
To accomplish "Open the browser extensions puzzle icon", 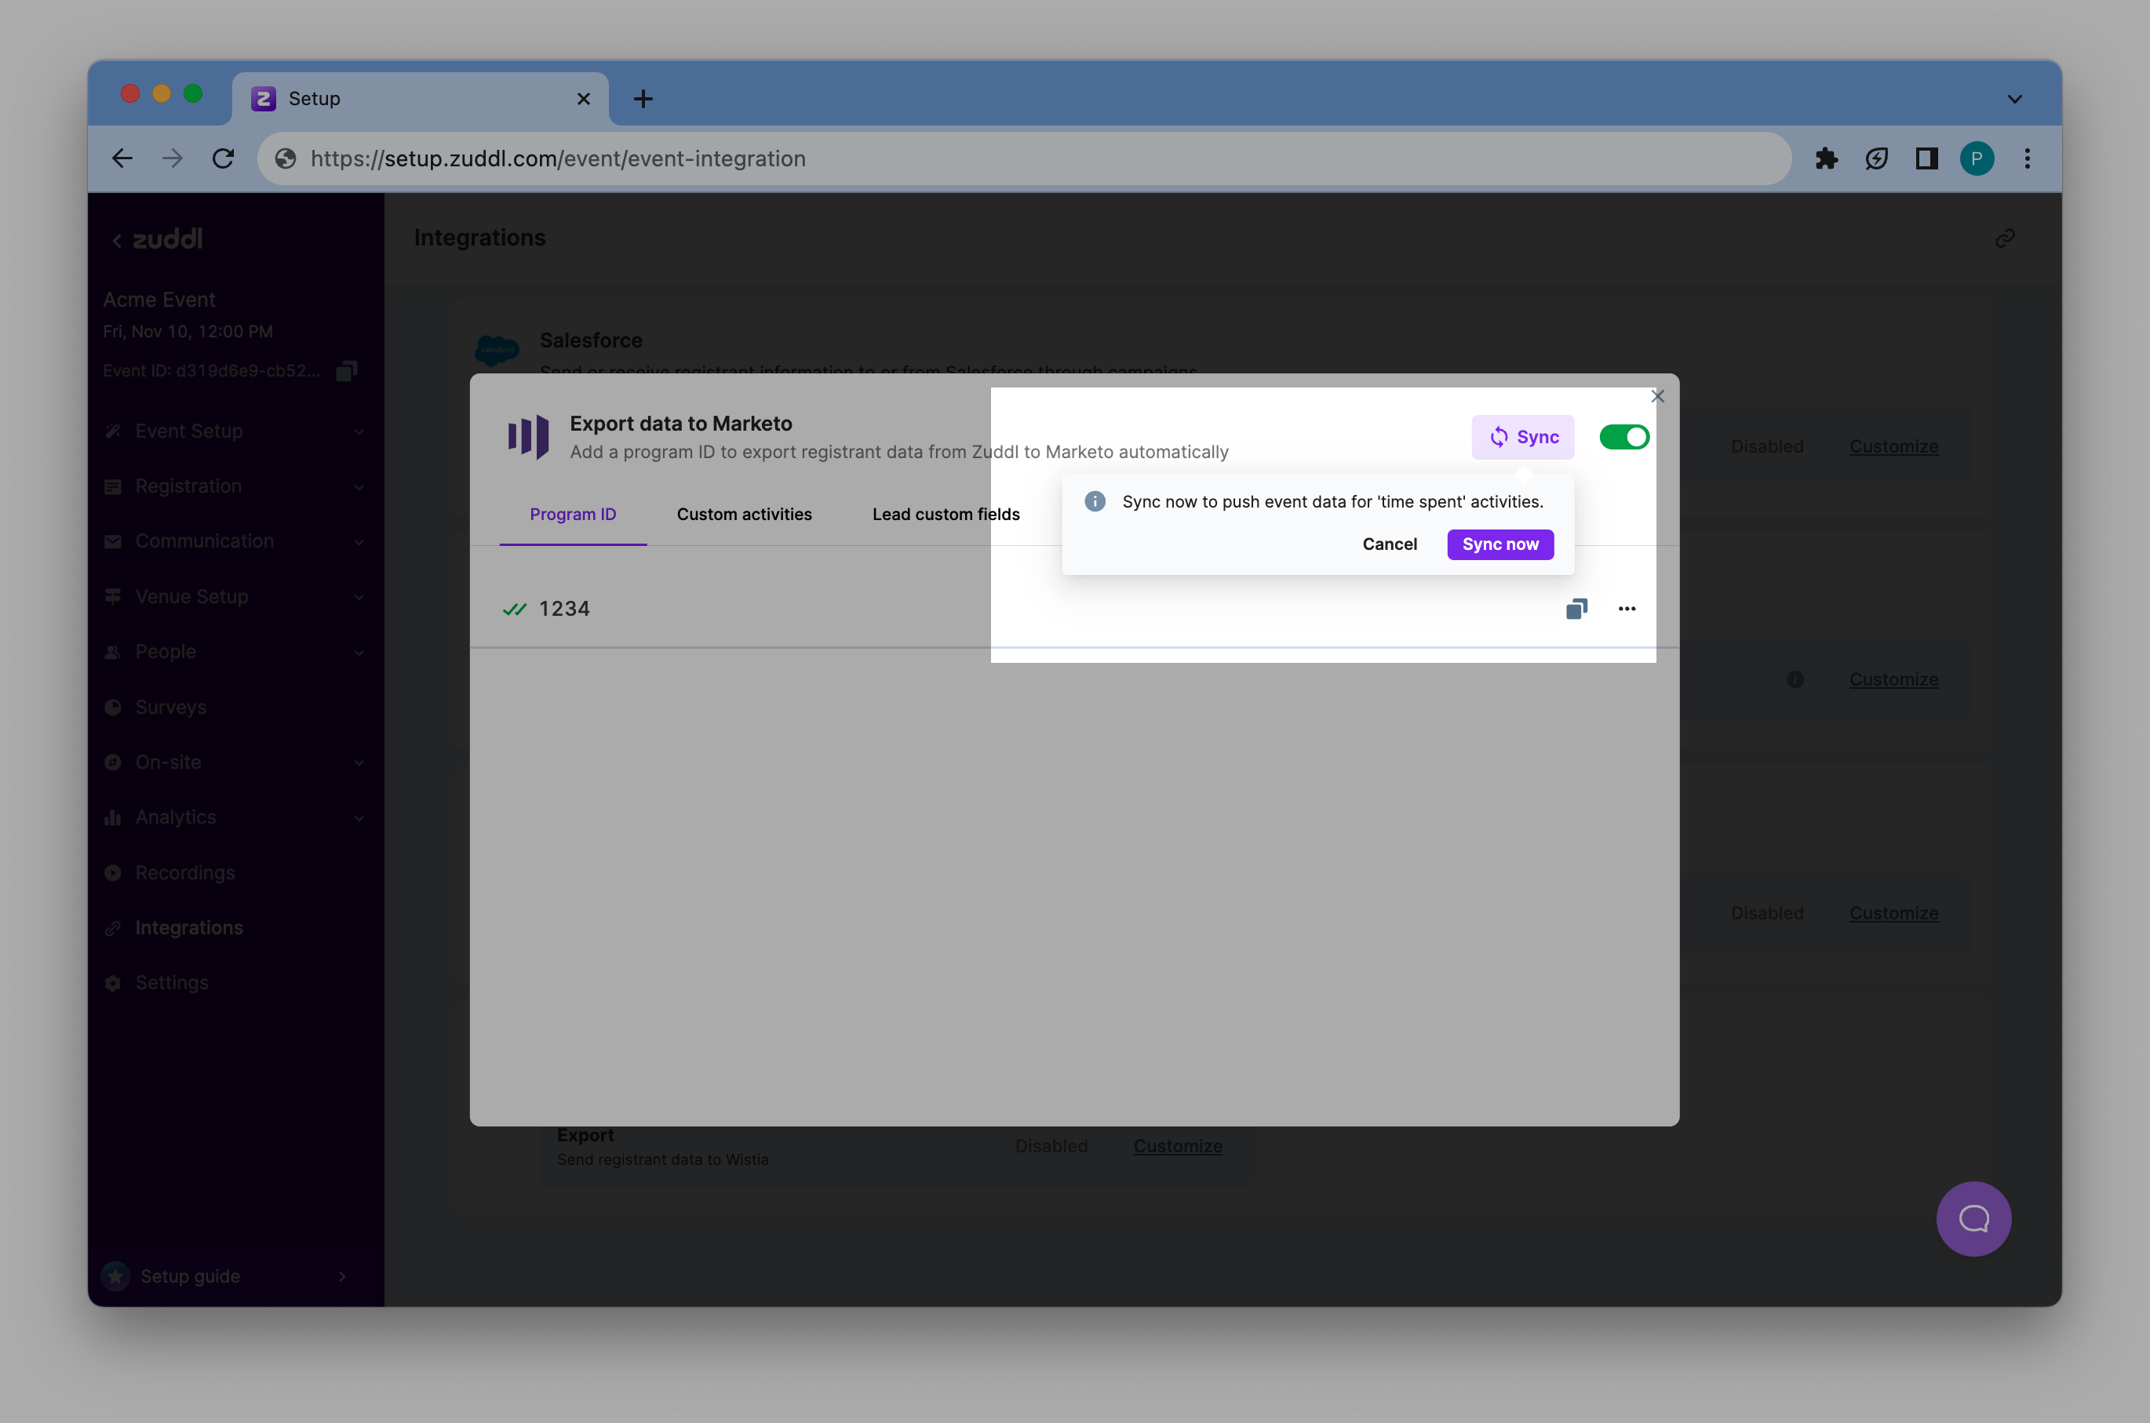I will (x=1826, y=158).
